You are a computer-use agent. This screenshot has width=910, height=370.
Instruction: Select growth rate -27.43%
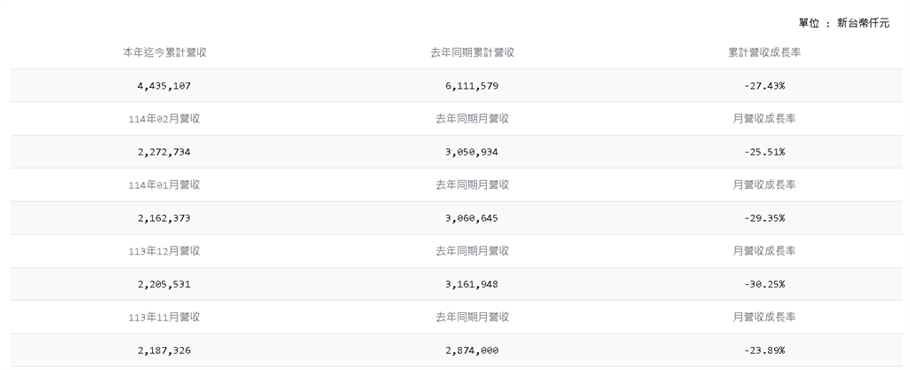click(764, 86)
